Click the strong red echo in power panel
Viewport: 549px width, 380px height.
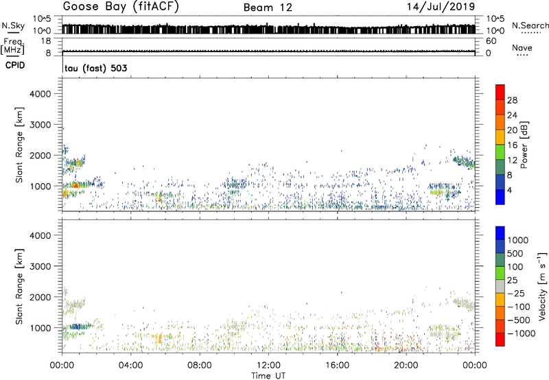pos(75,185)
